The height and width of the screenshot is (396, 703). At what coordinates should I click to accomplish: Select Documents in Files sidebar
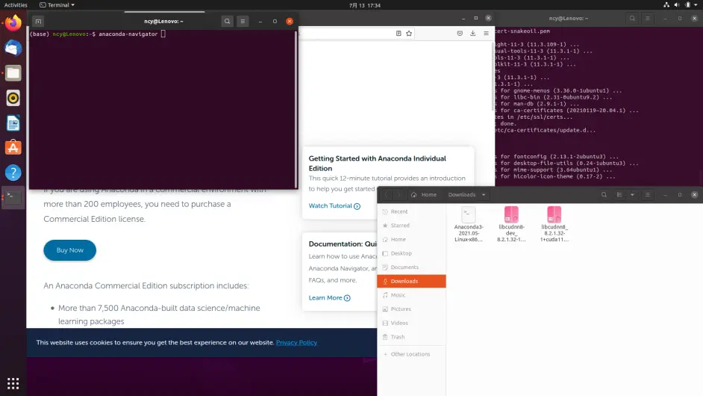tap(412, 267)
